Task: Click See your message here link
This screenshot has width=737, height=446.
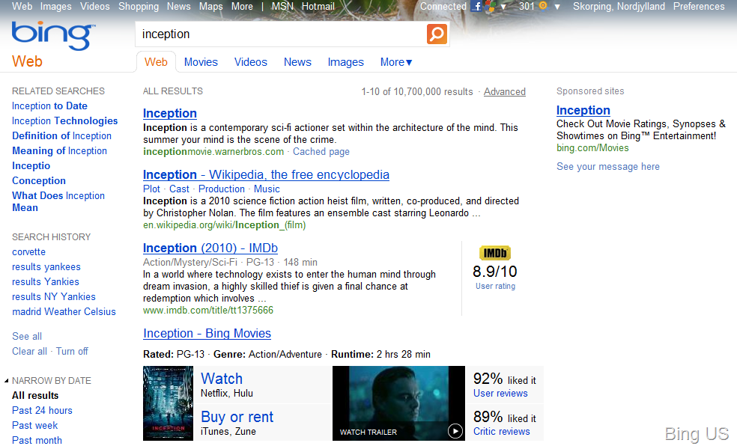Action: tap(607, 167)
